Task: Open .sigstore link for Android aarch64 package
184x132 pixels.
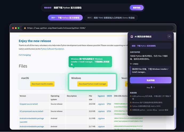Action: (101, 118)
